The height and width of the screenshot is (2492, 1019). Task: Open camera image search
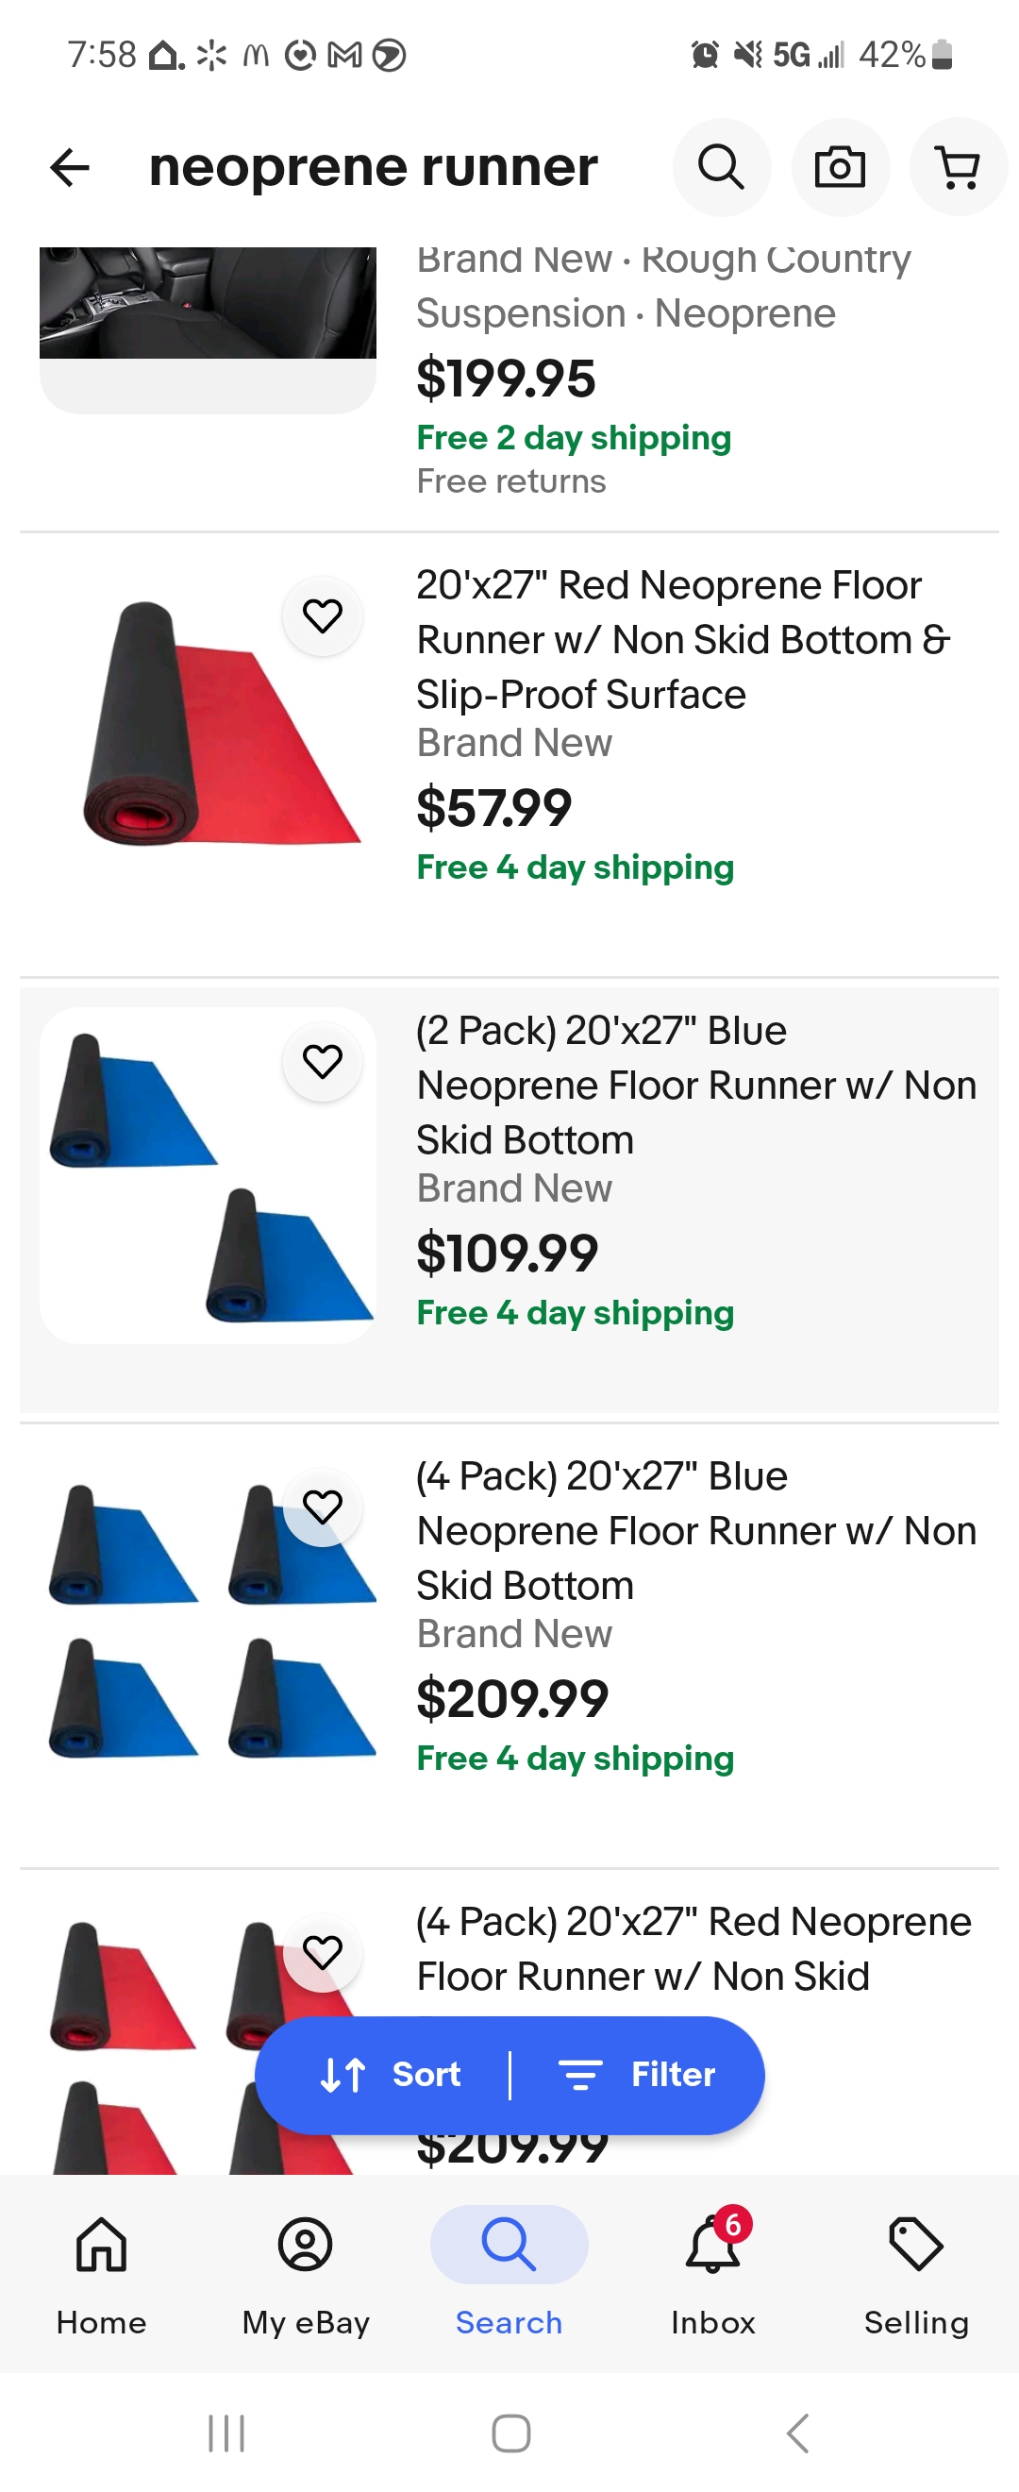tap(839, 167)
